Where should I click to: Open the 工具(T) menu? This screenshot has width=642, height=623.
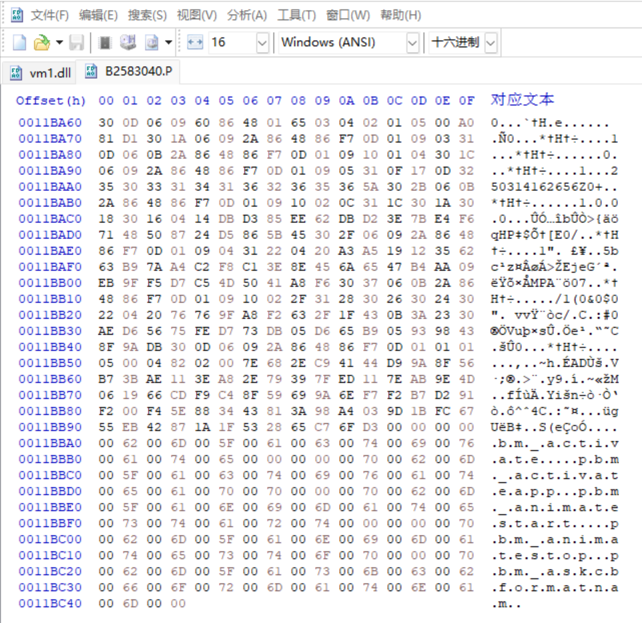(297, 15)
